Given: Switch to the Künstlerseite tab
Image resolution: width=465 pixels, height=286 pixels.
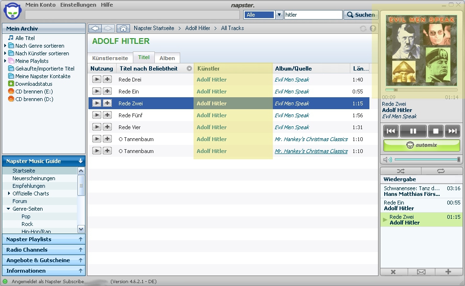Looking at the screenshot, I should [110, 58].
